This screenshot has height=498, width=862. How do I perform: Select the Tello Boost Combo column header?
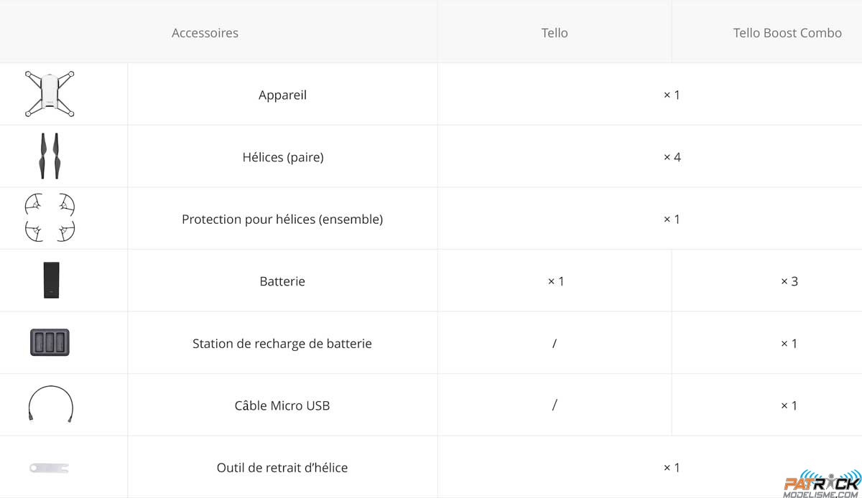(x=787, y=33)
